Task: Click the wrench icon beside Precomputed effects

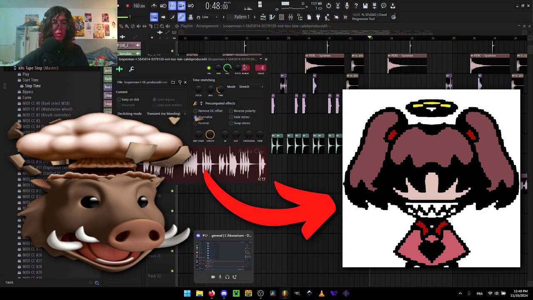Action: pyautogui.click(x=196, y=103)
